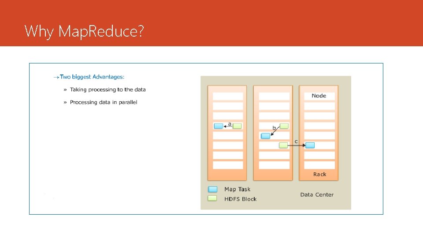Image resolution: width=423 pixels, height=238 pixels.
Task: Click the 'Node' label in the rack diagram
Action: click(319, 96)
